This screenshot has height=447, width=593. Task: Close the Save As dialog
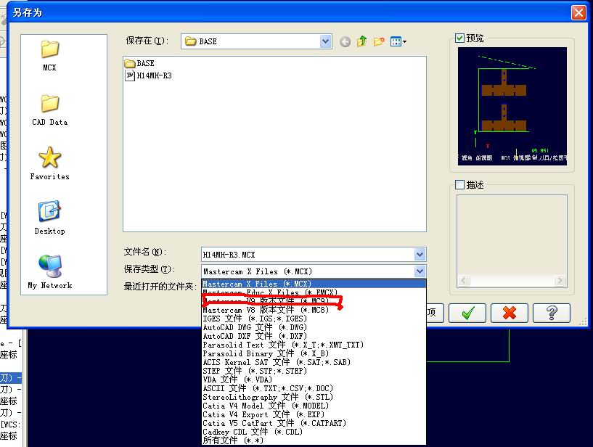click(578, 12)
